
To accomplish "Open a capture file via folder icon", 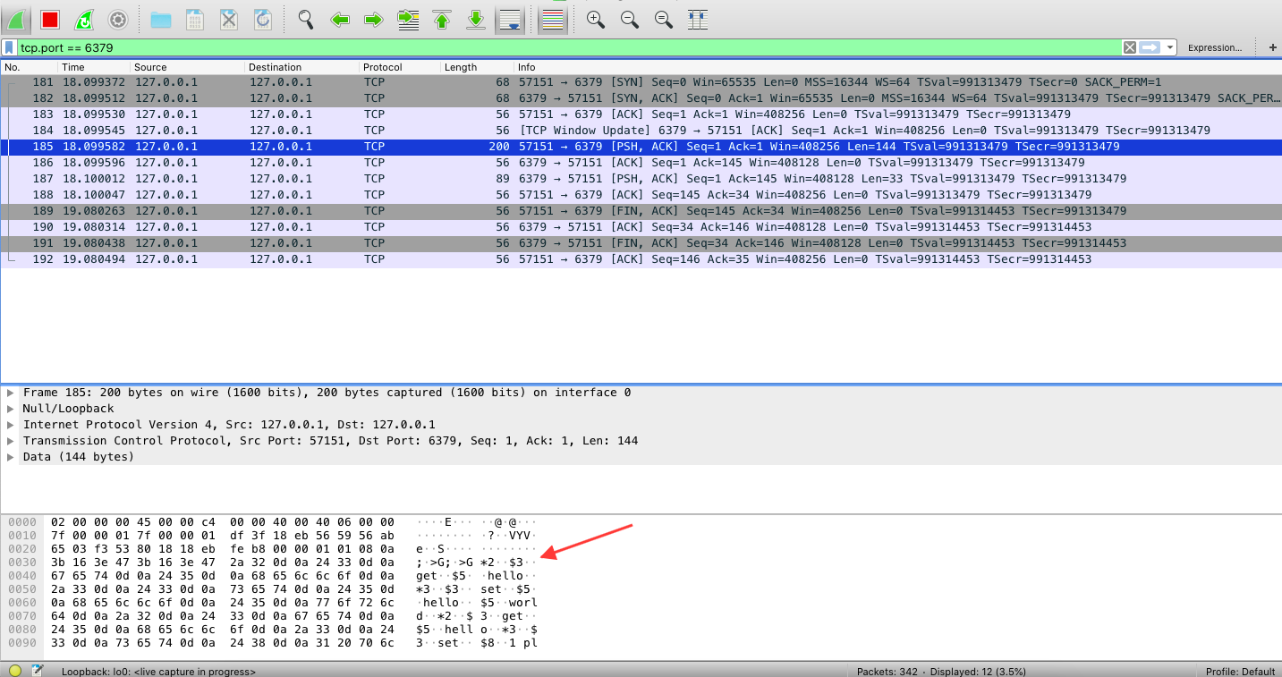I will coord(161,19).
